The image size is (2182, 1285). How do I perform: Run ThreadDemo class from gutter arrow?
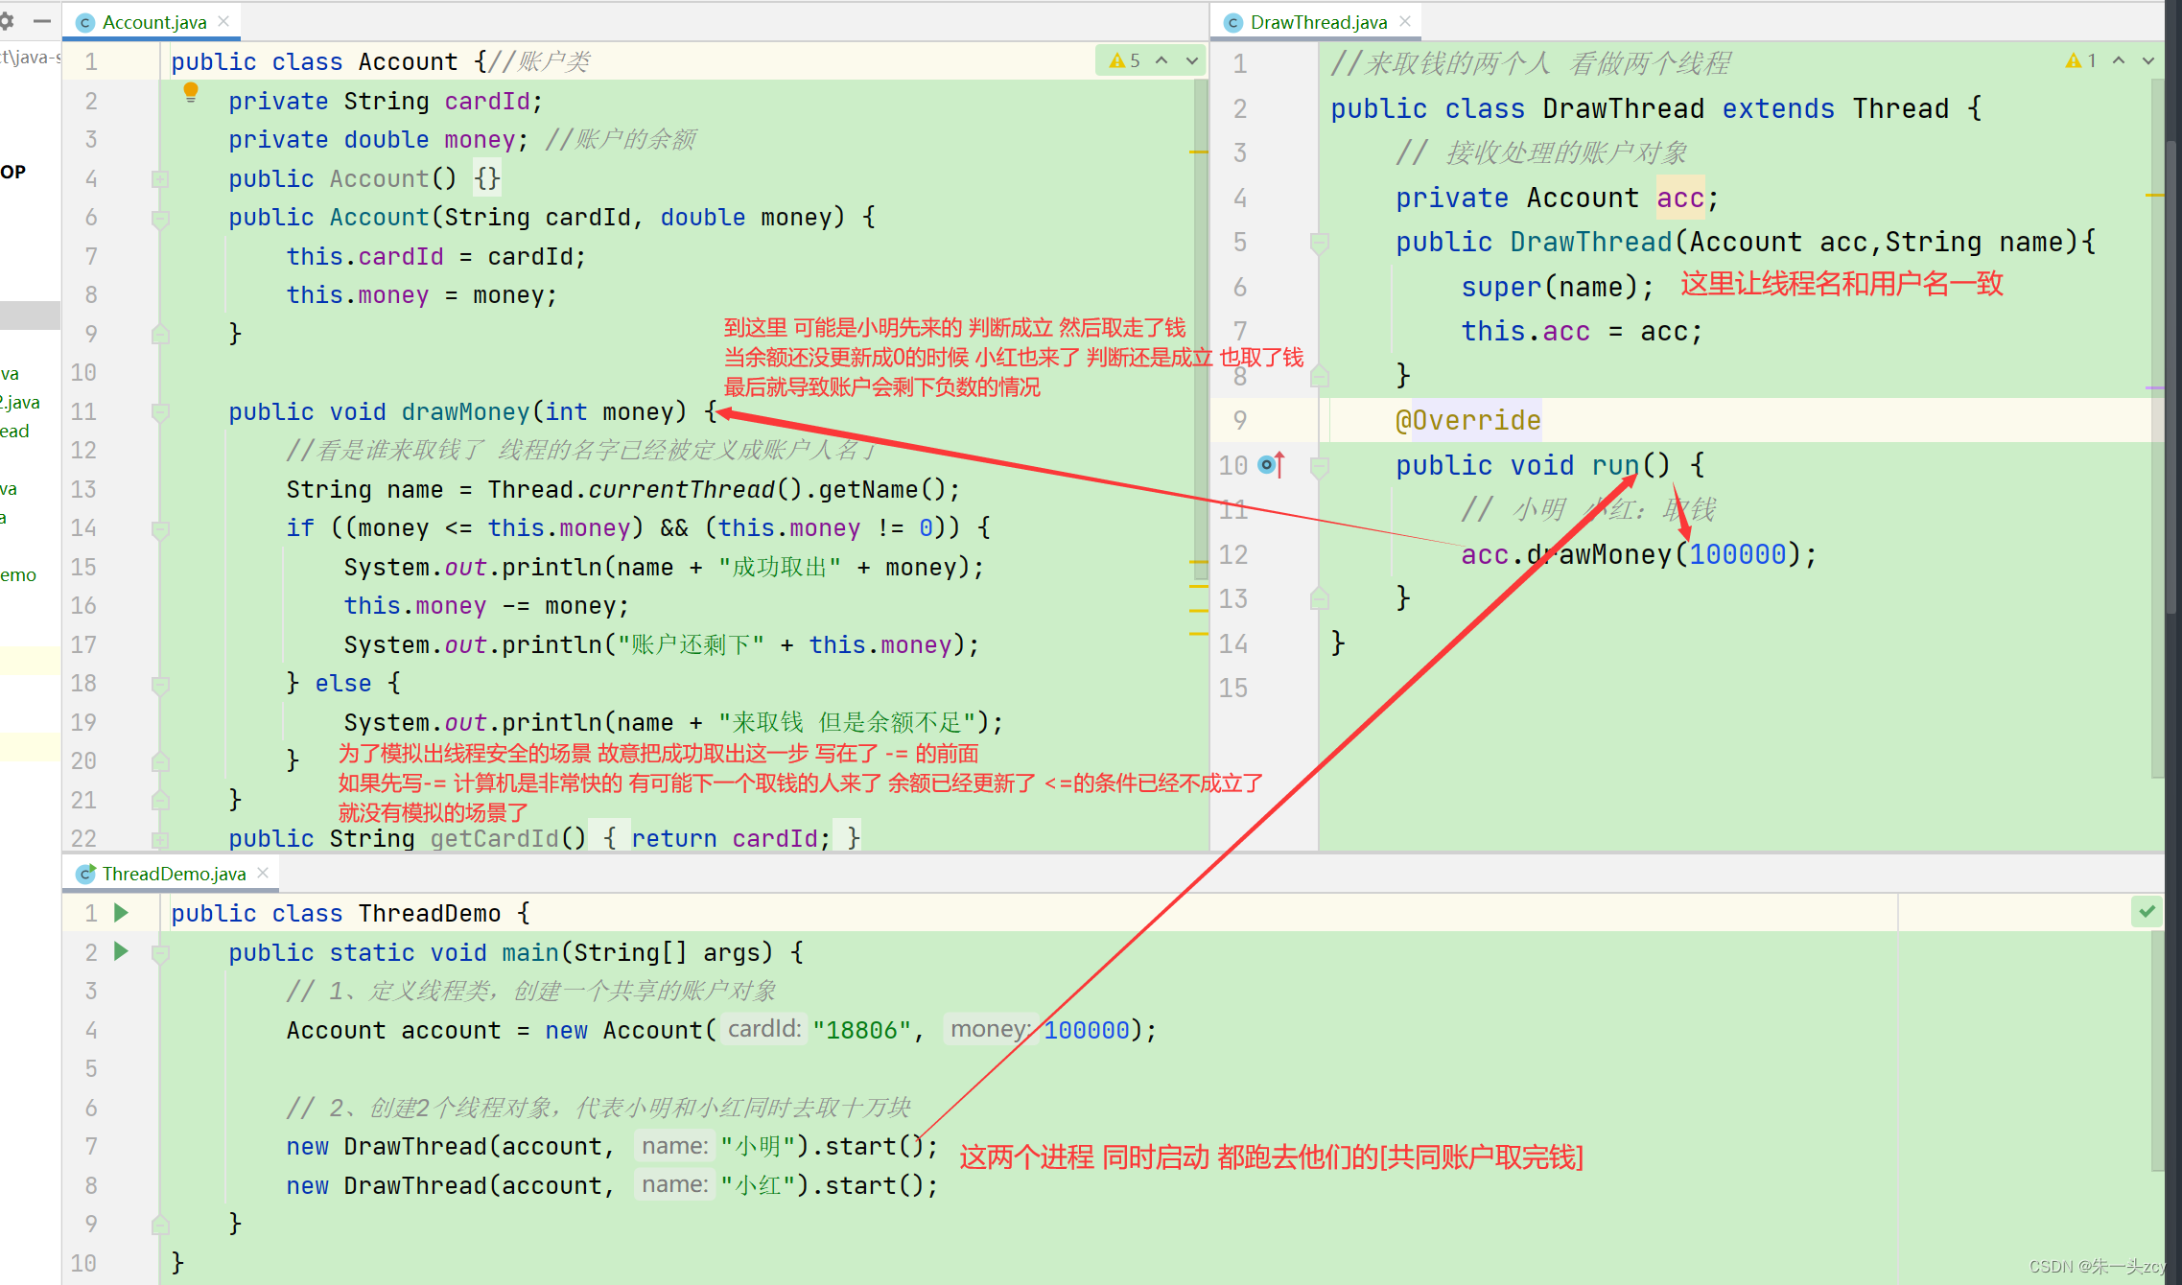122,913
